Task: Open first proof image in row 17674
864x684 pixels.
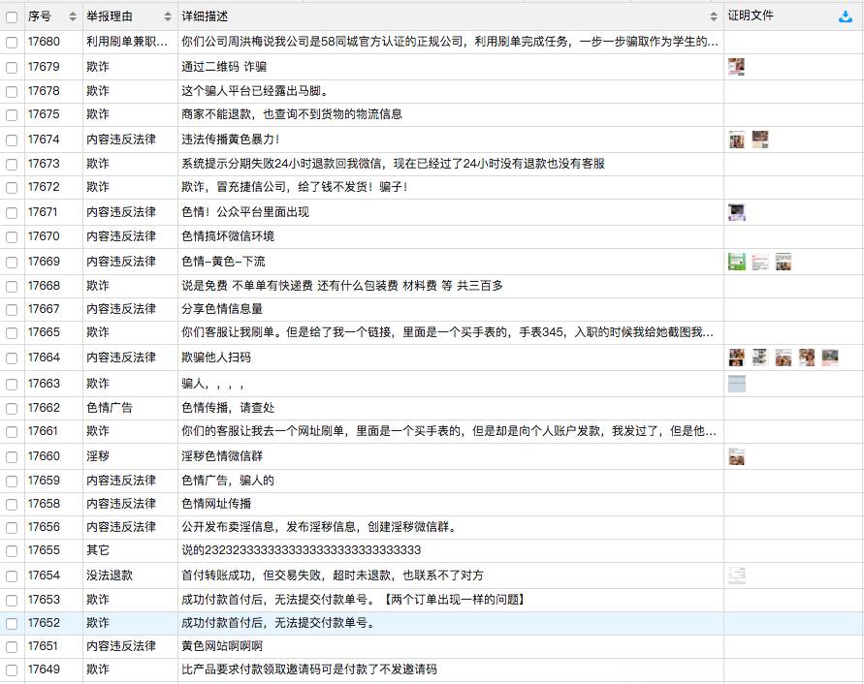Action: click(737, 140)
